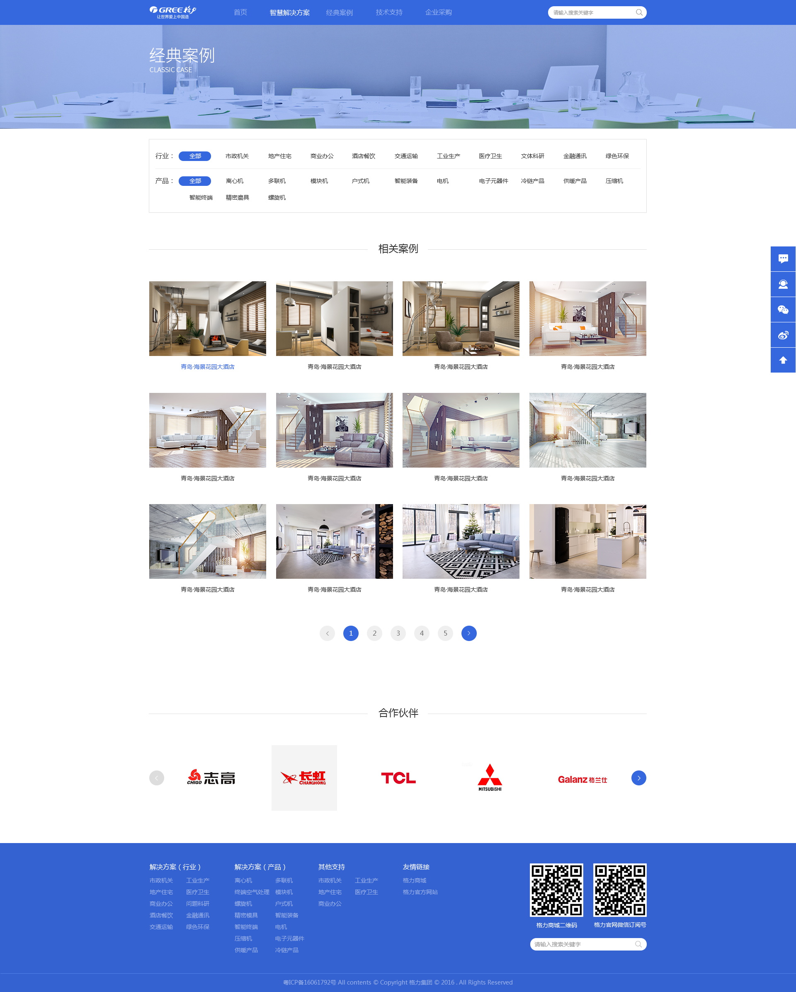Open the 格力官方网站 footer link
This screenshot has width=796, height=992.
click(420, 892)
